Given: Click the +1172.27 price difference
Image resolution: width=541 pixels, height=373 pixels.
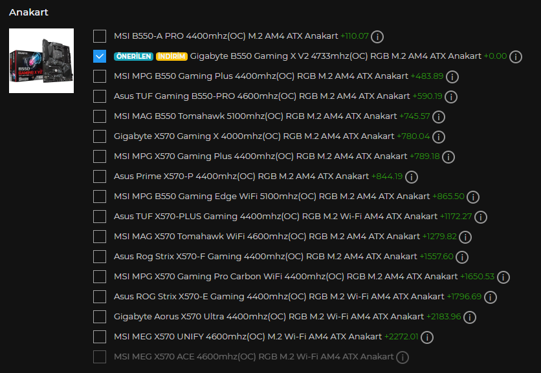Looking at the screenshot, I should click(x=456, y=216).
